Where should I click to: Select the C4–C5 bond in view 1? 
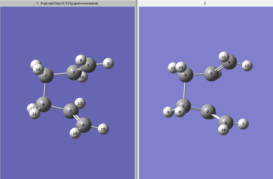coord(57,108)
